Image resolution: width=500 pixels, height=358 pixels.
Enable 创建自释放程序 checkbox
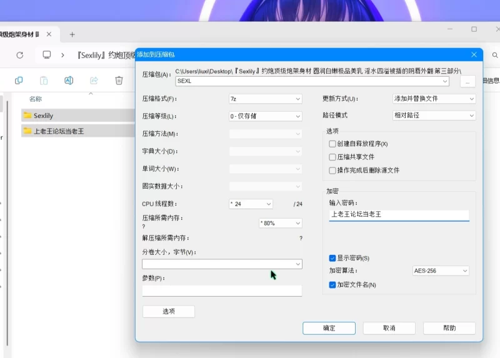tap(332, 144)
